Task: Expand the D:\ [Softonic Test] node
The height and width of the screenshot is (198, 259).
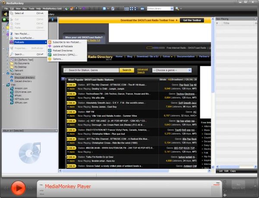Action: (x=7, y=60)
